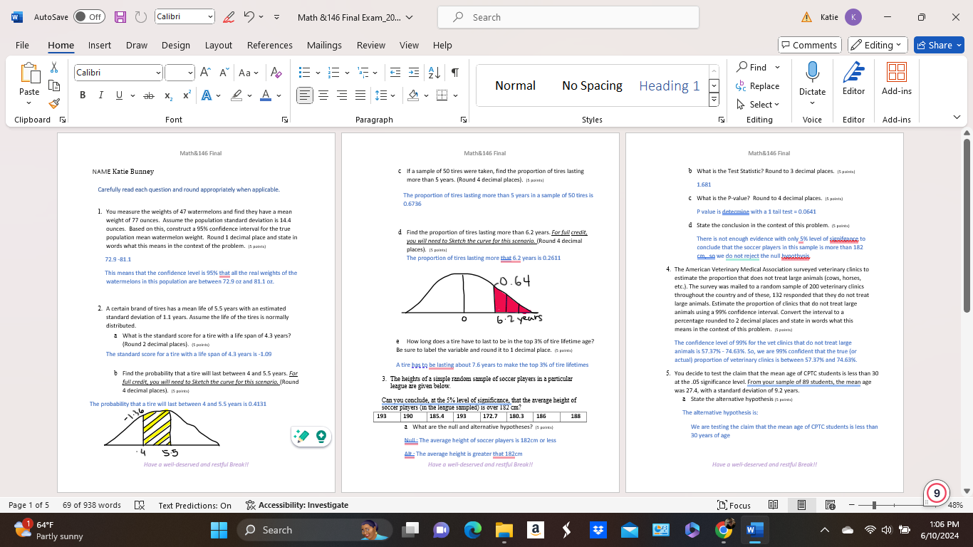Apply italic formatting from the Font group

(x=99, y=95)
